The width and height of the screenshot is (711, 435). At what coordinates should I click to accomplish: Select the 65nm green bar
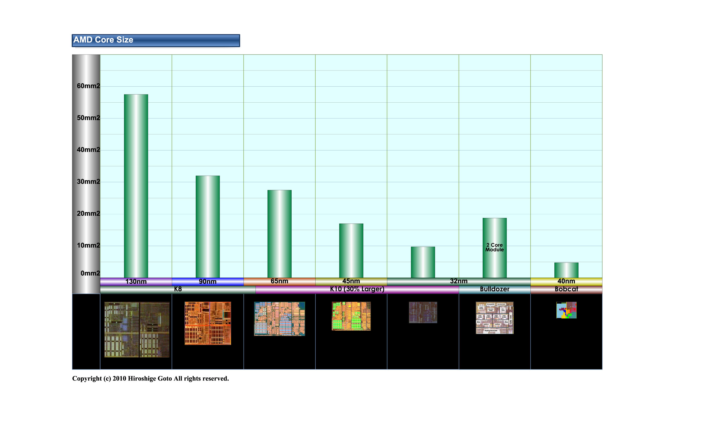coord(279,234)
